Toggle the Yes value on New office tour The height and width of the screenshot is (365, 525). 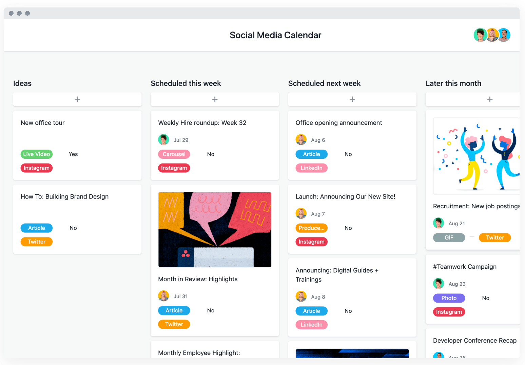(73, 154)
